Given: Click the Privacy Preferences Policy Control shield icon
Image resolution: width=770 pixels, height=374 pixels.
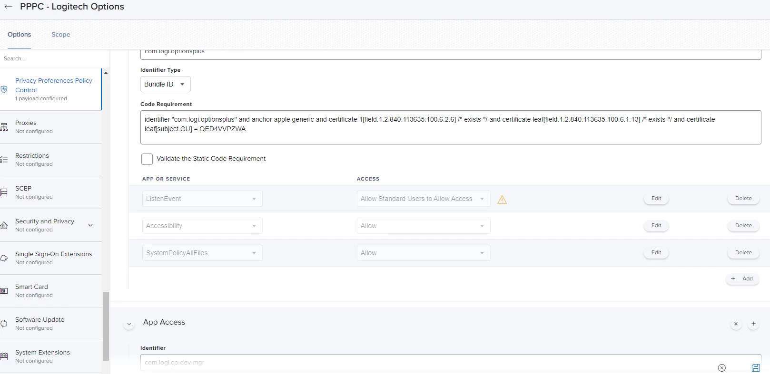Looking at the screenshot, I should [x=4, y=89].
